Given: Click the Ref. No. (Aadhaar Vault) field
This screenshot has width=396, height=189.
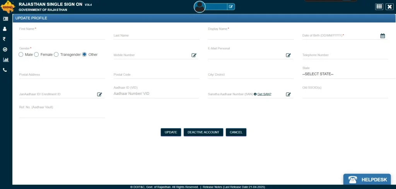Looking at the screenshot, I should point(62,114).
